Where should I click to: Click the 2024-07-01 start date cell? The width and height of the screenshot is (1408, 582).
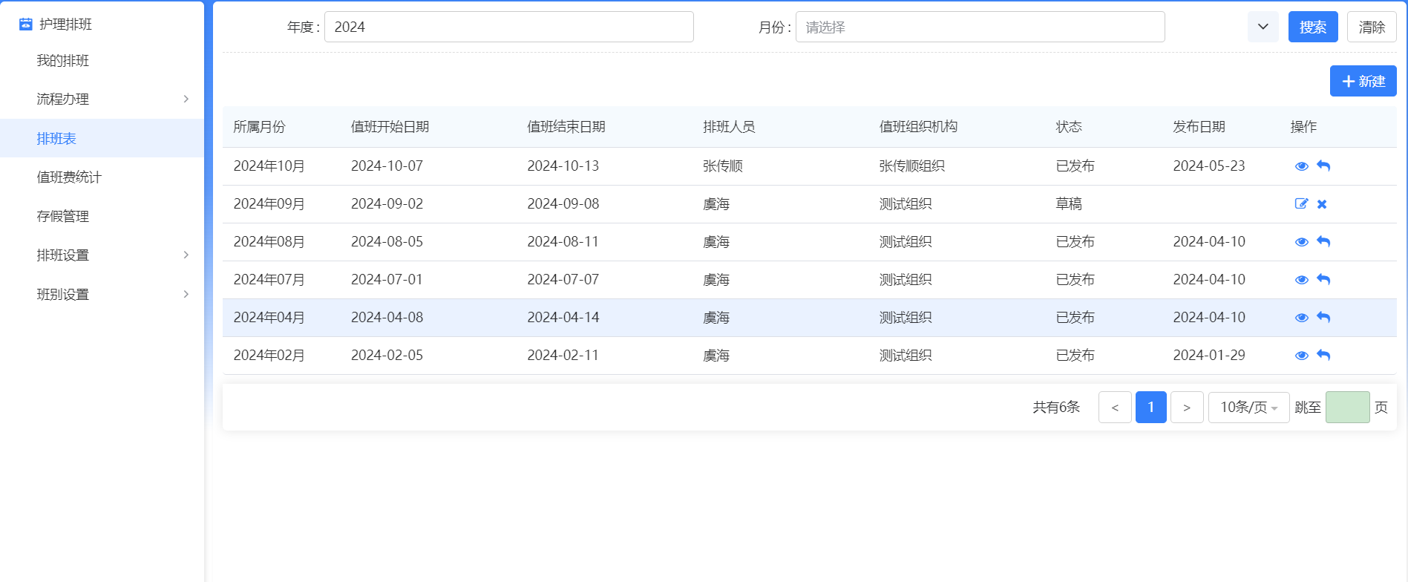(x=387, y=280)
